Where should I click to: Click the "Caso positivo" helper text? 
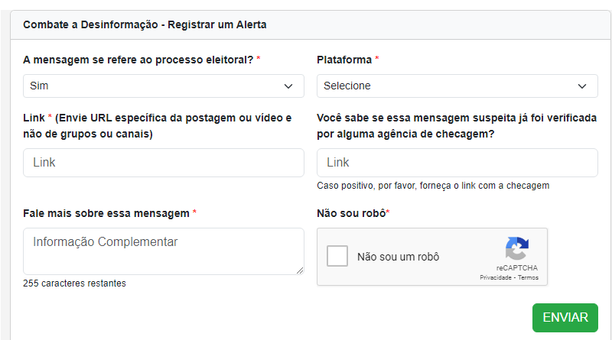coord(433,186)
